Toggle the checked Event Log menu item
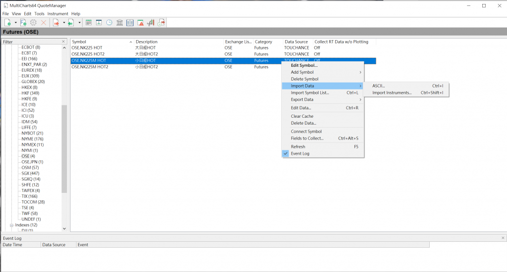This screenshot has height=272, width=507. [x=323, y=153]
